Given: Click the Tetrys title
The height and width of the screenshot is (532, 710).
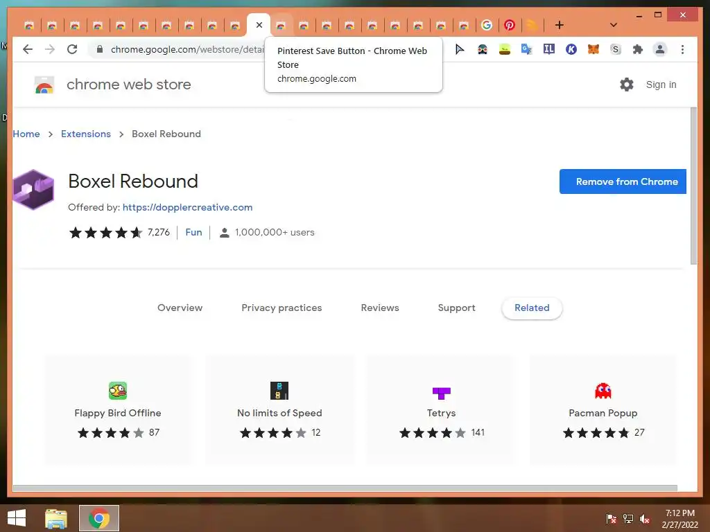Looking at the screenshot, I should [441, 413].
